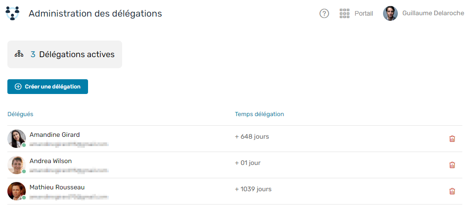The width and height of the screenshot is (472, 217).
Task: Delete Amandine Girard's delegation via trash icon
Action: [452, 139]
